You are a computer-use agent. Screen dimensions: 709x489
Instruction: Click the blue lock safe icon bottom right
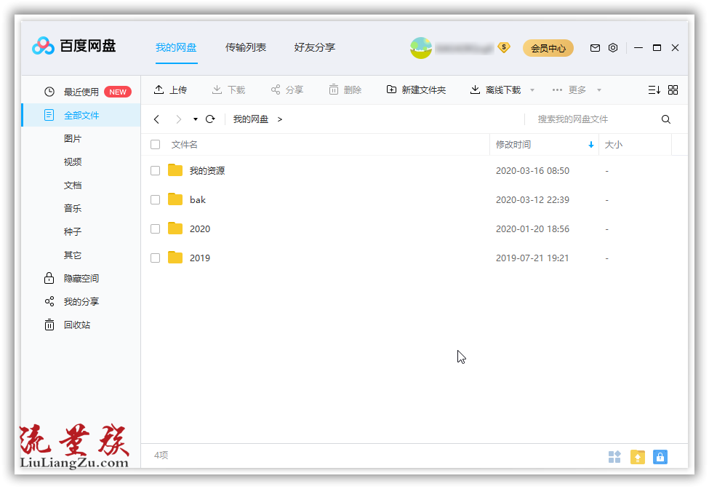(660, 456)
